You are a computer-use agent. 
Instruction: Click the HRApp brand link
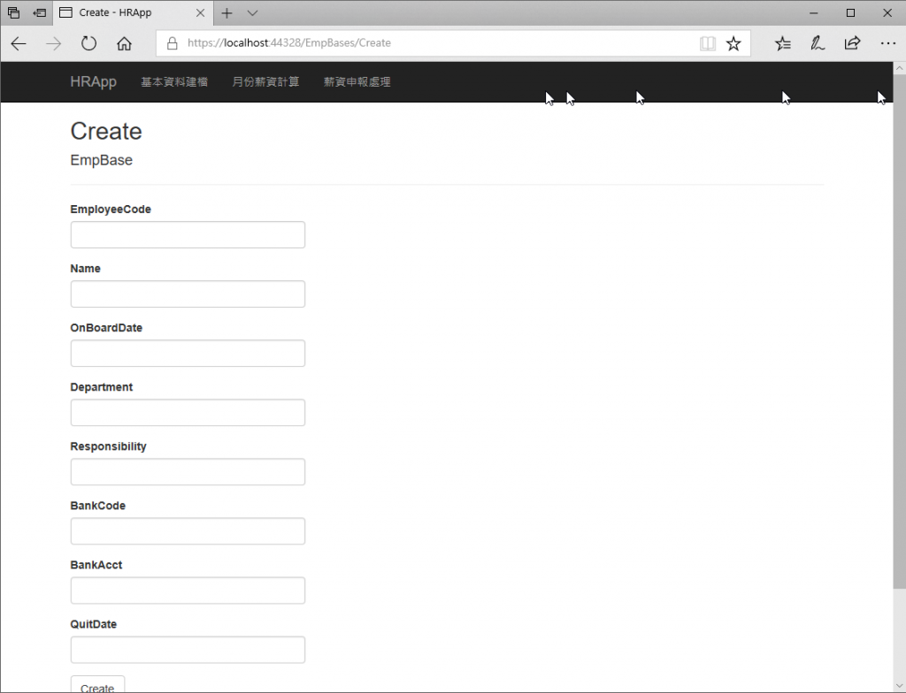pos(93,82)
